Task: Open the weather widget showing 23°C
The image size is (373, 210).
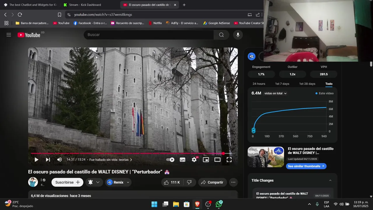Action: click(19, 204)
